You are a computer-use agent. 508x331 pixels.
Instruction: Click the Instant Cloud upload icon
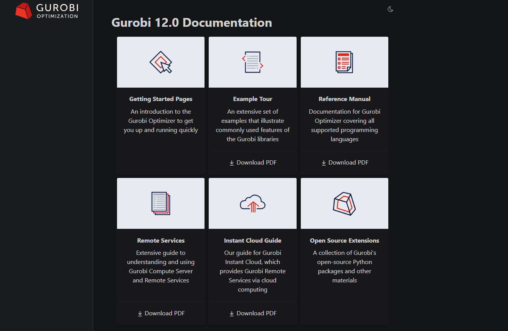coord(252,203)
